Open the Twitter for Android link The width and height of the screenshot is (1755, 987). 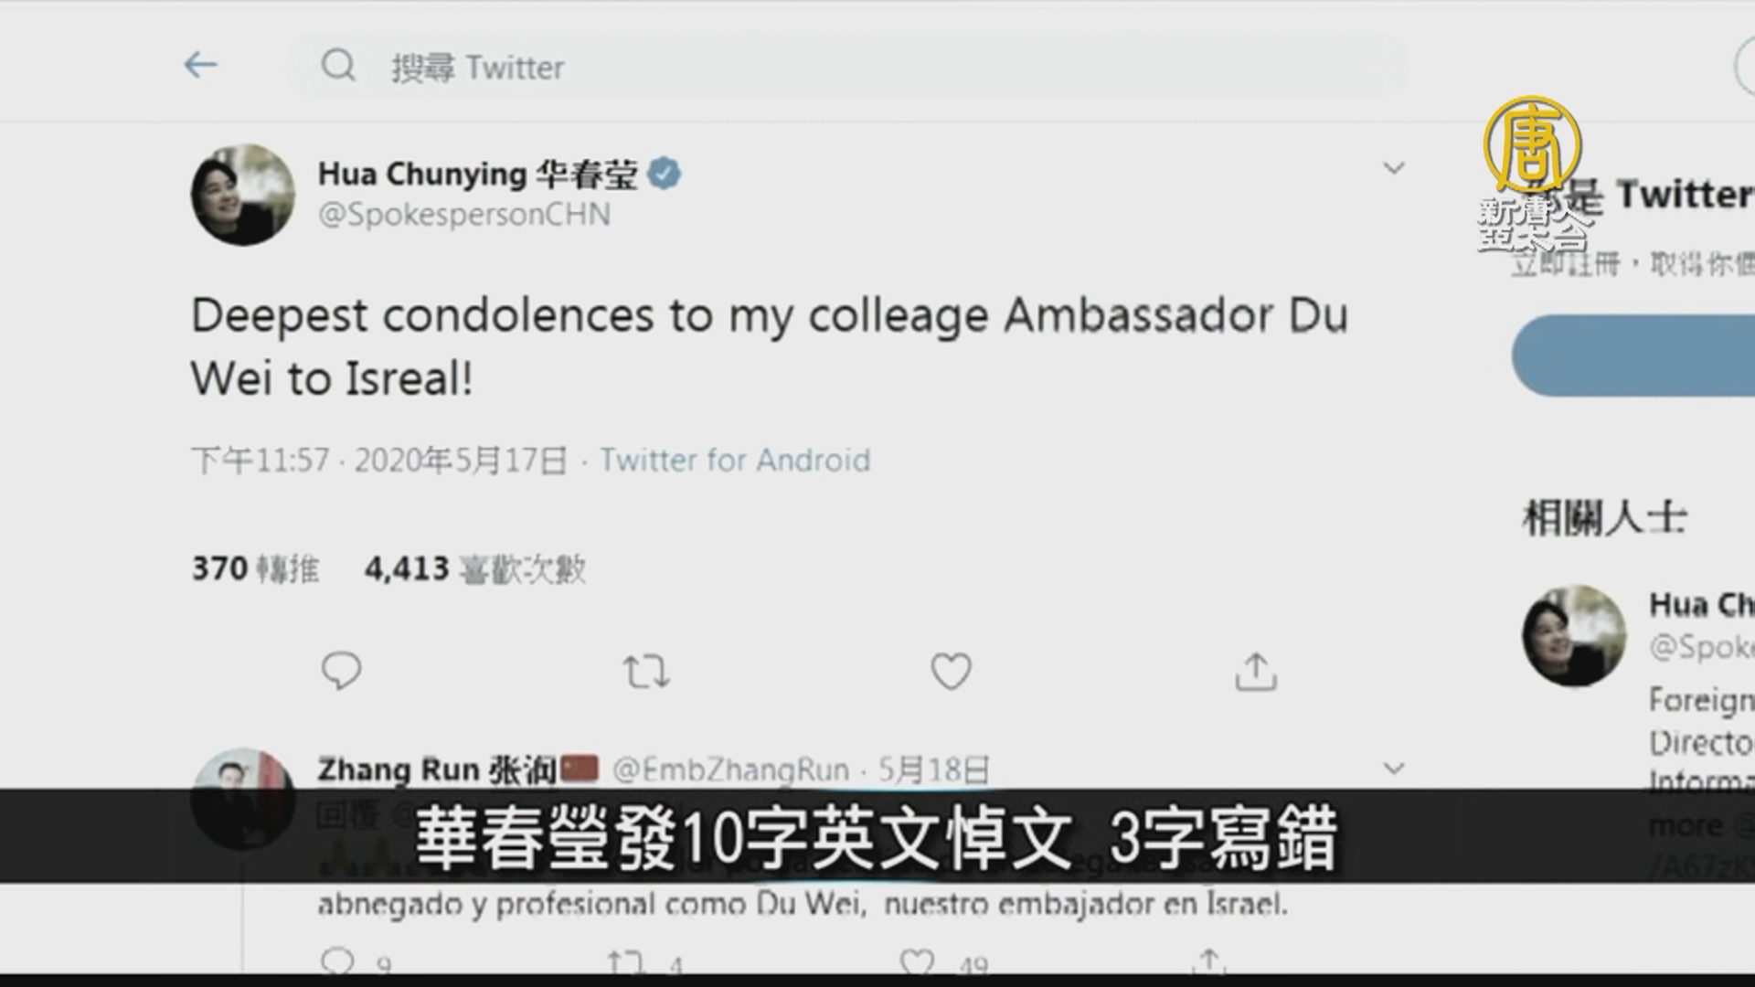[x=735, y=460]
